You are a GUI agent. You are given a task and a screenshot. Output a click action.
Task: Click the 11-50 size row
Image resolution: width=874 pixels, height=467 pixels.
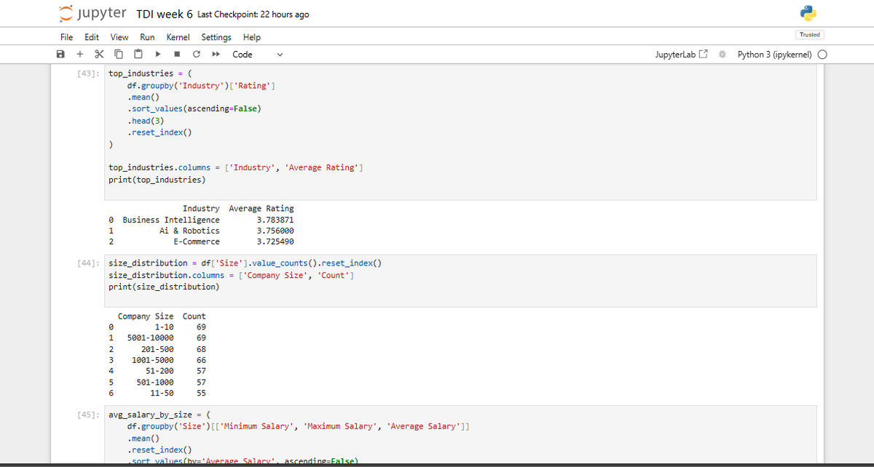click(x=162, y=393)
